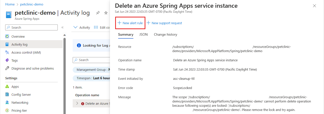This screenshot has height=114, width=324.
Task: Open Config Server settings
Action: [x=21, y=95]
